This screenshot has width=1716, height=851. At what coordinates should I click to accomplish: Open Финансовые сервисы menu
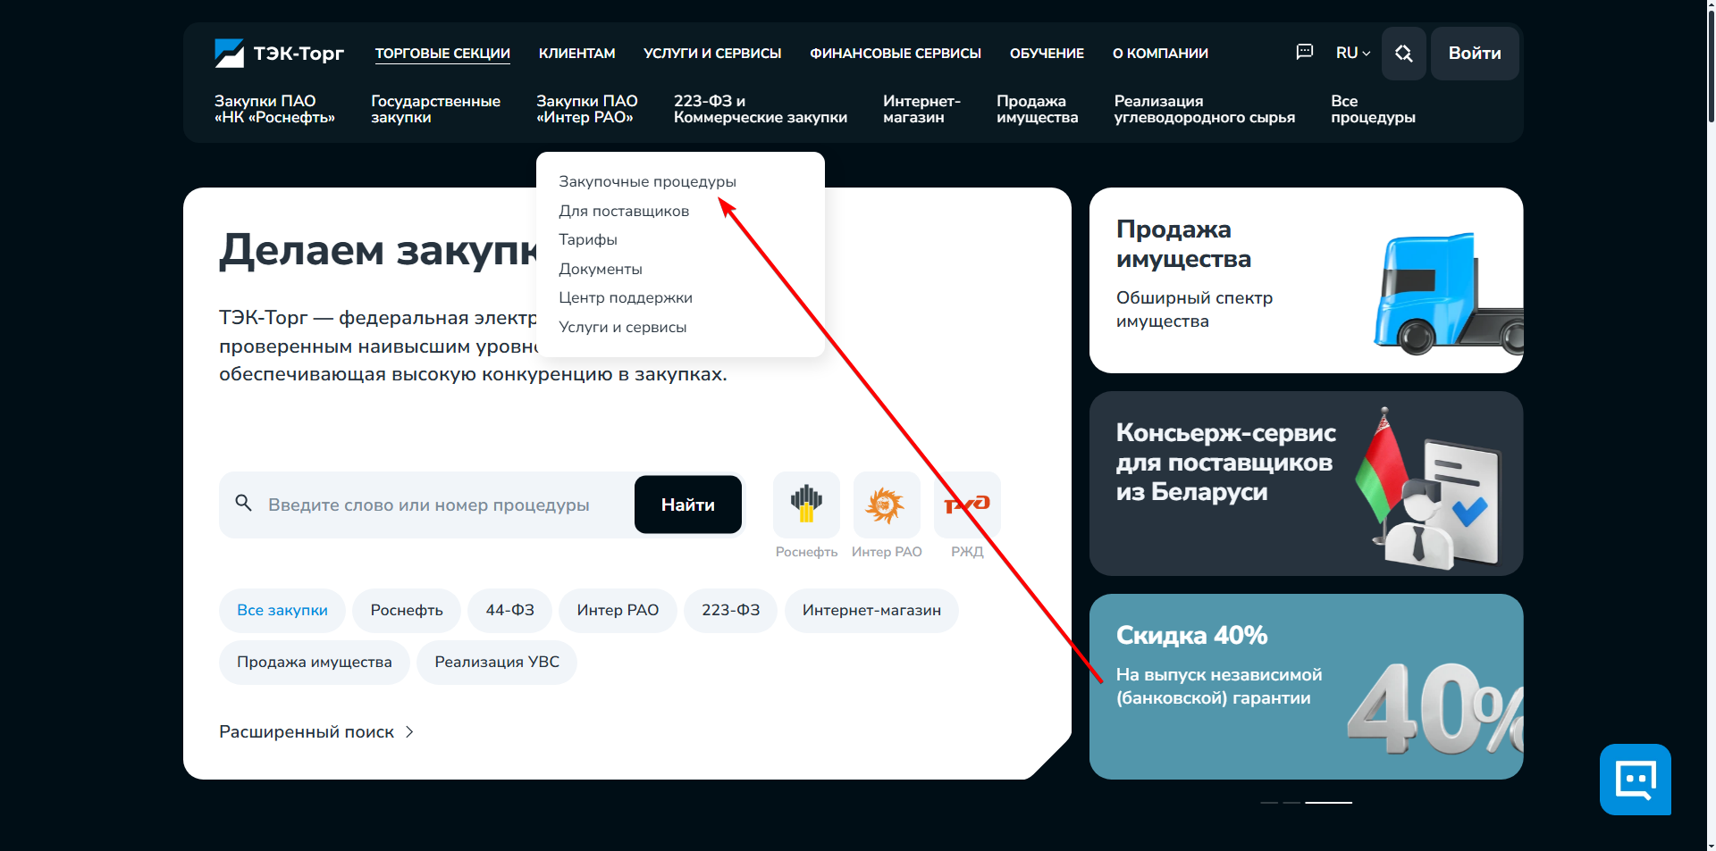click(896, 54)
